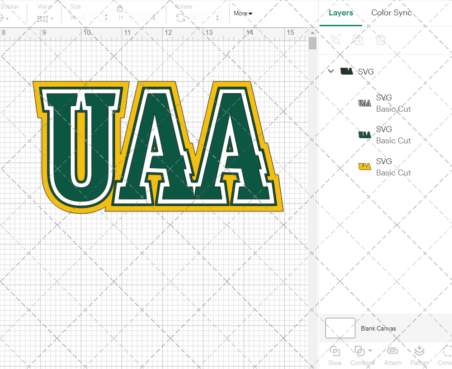Adjust the width stepper arrows
The width and height of the screenshot is (452, 369).
pos(106,18)
